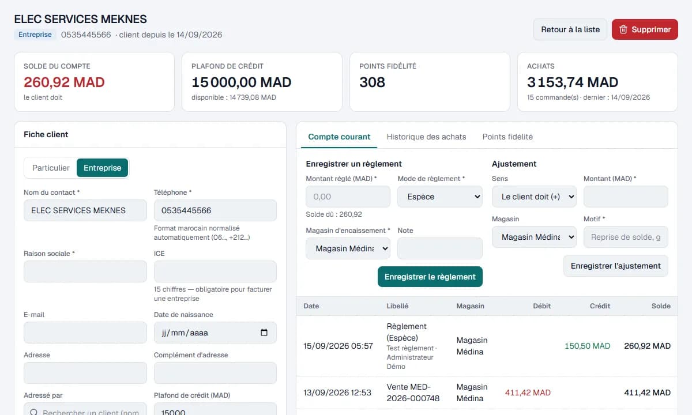Click the search magnifier in Adressé par field
The height and width of the screenshot is (415, 692).
tap(33, 413)
